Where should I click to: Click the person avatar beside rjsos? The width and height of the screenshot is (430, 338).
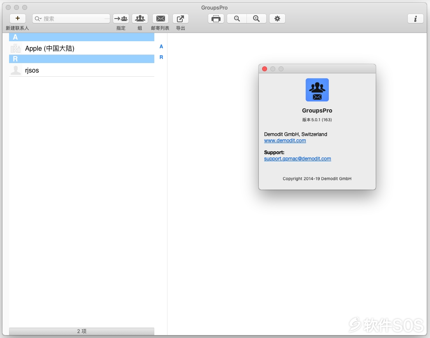(16, 70)
